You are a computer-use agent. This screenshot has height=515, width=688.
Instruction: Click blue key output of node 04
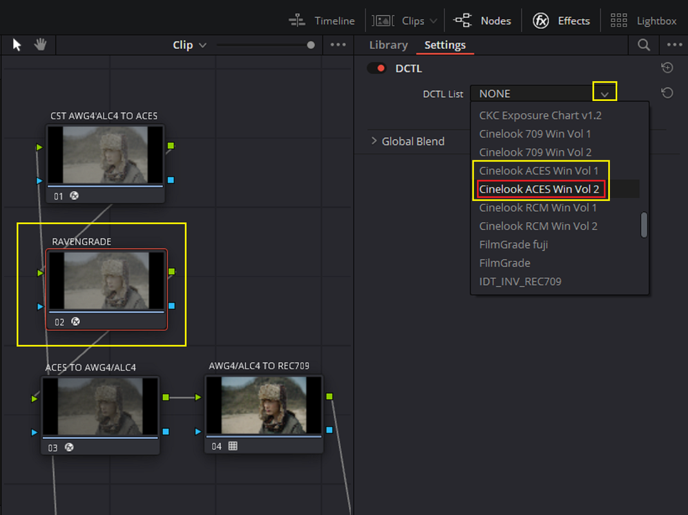click(329, 430)
